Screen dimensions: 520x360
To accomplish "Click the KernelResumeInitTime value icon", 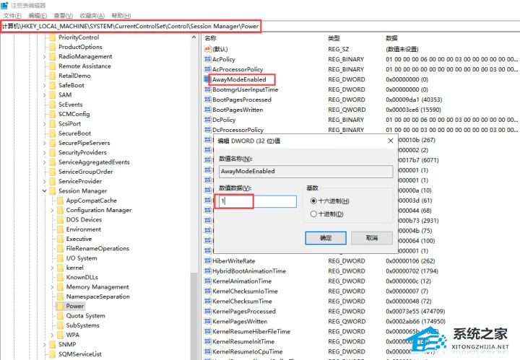I will coord(207,341).
